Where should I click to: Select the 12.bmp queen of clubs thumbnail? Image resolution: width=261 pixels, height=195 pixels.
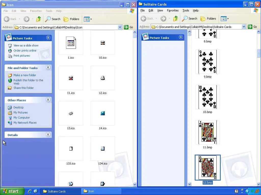point(207,168)
